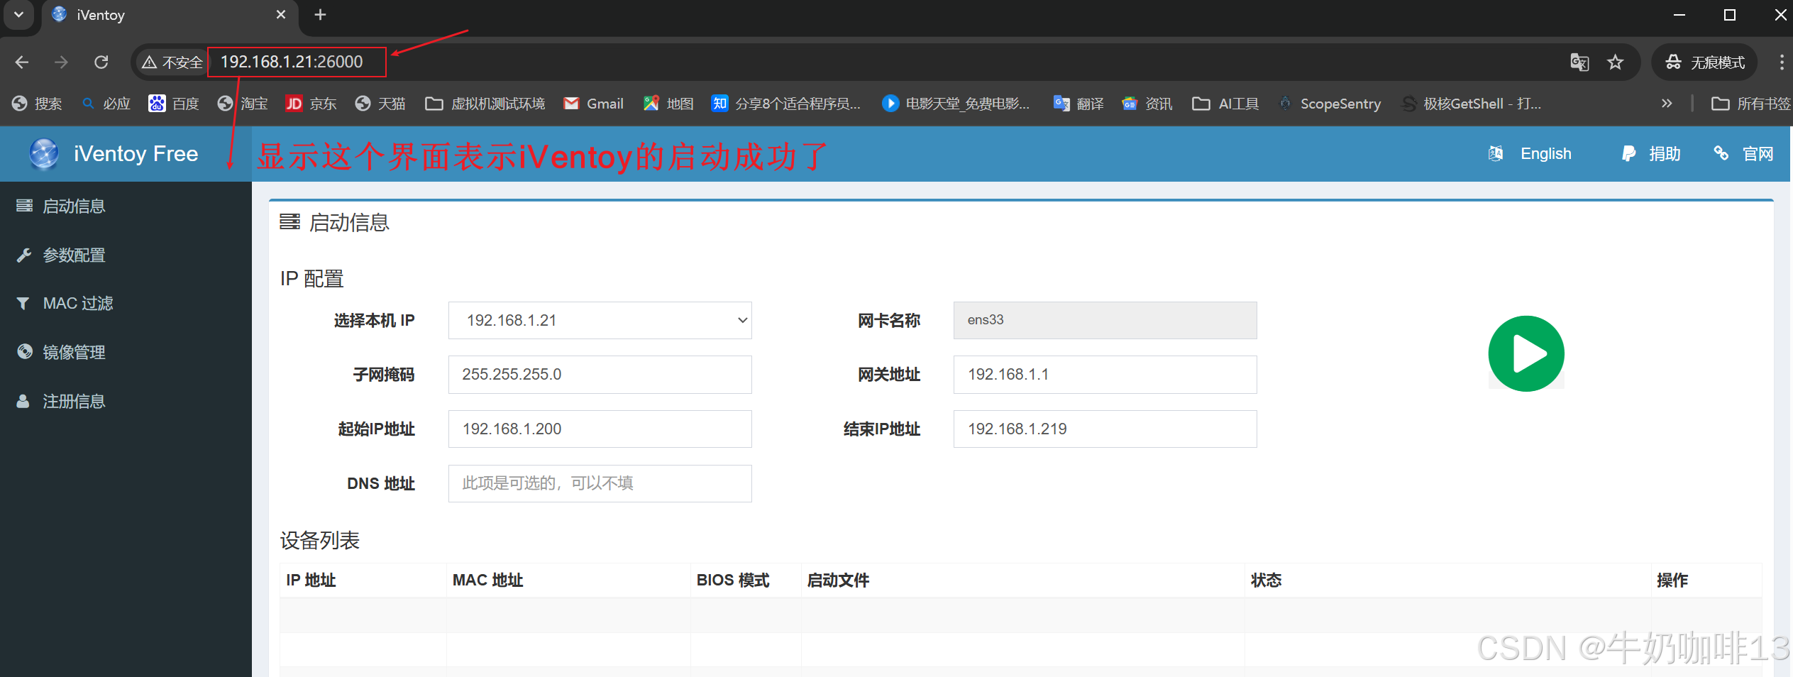Screen dimensions: 1793x677
Task: Open the 虚拟机测试环境 bookmark folder
Action: pos(485,104)
